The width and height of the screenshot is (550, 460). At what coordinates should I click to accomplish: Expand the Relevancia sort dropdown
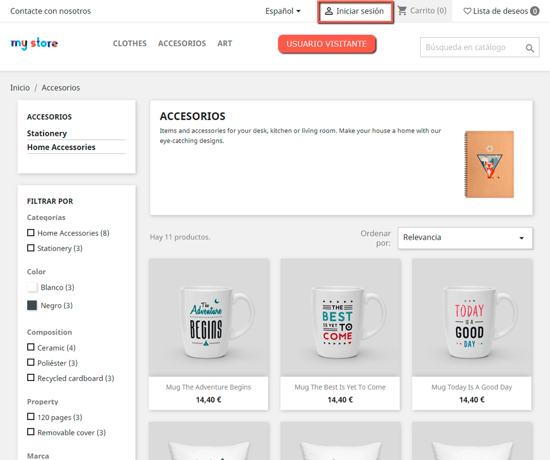(465, 238)
